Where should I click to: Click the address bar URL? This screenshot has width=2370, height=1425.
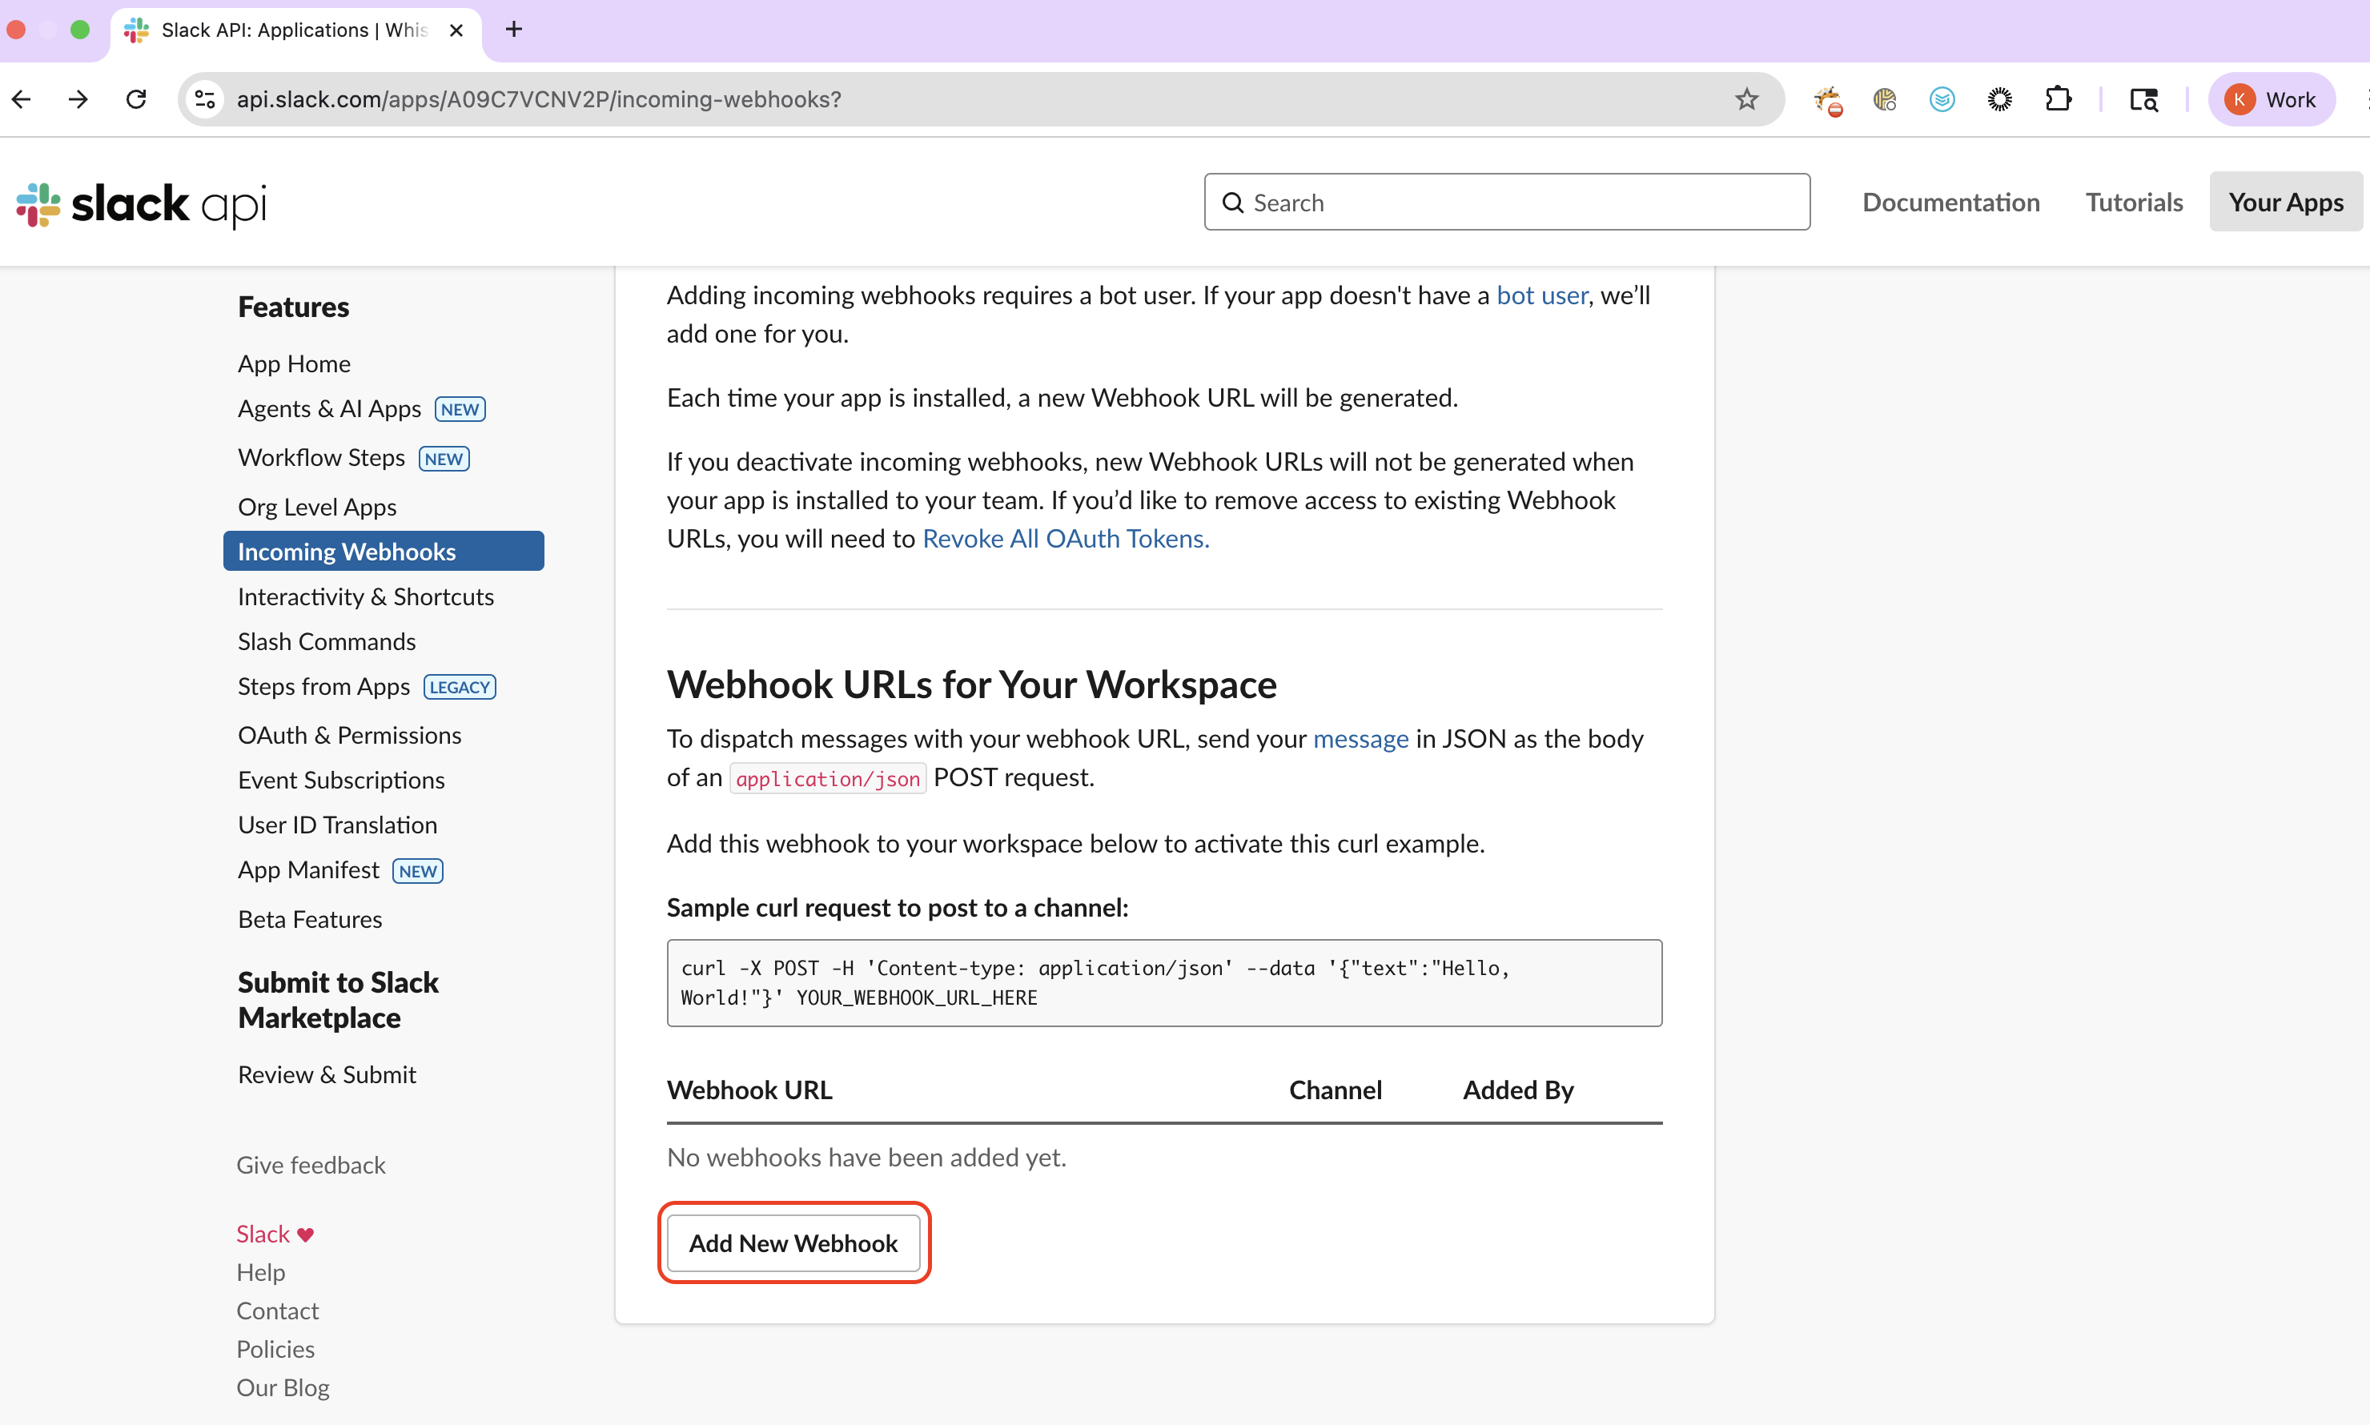540,99
